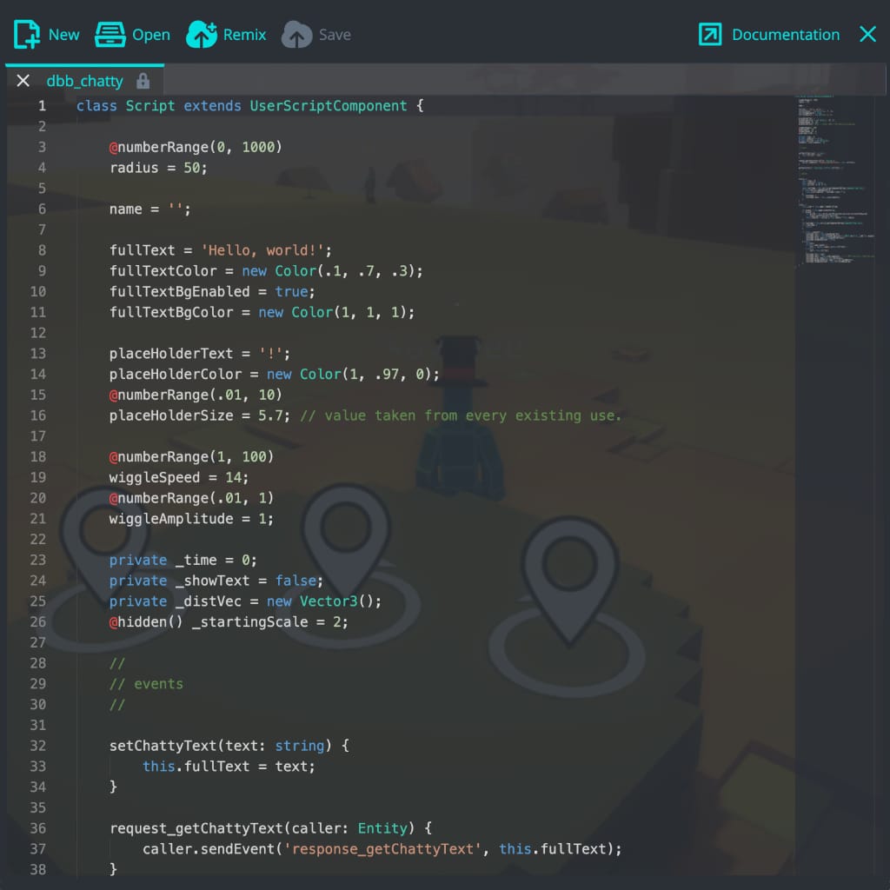Click the lock icon on the dbb_chatty tab
This screenshot has height=890, width=890.
(x=144, y=81)
